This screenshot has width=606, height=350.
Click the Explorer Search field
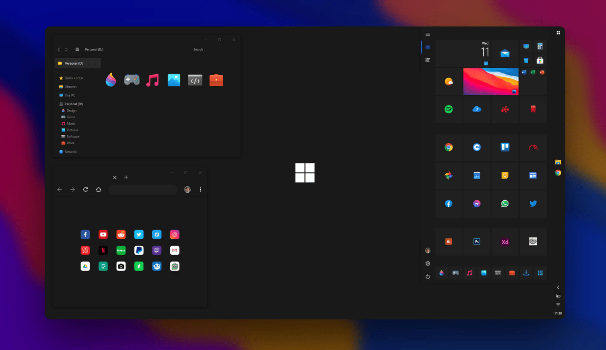coord(198,49)
